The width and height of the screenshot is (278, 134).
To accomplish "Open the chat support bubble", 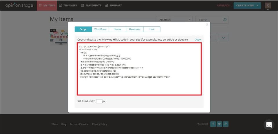I will click(269, 125).
